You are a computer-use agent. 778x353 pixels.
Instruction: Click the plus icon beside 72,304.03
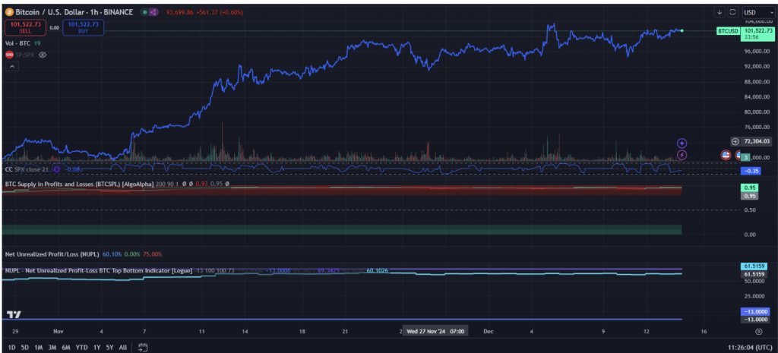[735, 141]
